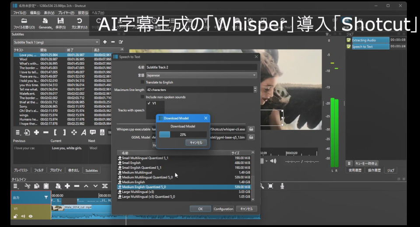Click the volume speaker icon under the player
This screenshot has width=420, height=227.
click(273, 161)
